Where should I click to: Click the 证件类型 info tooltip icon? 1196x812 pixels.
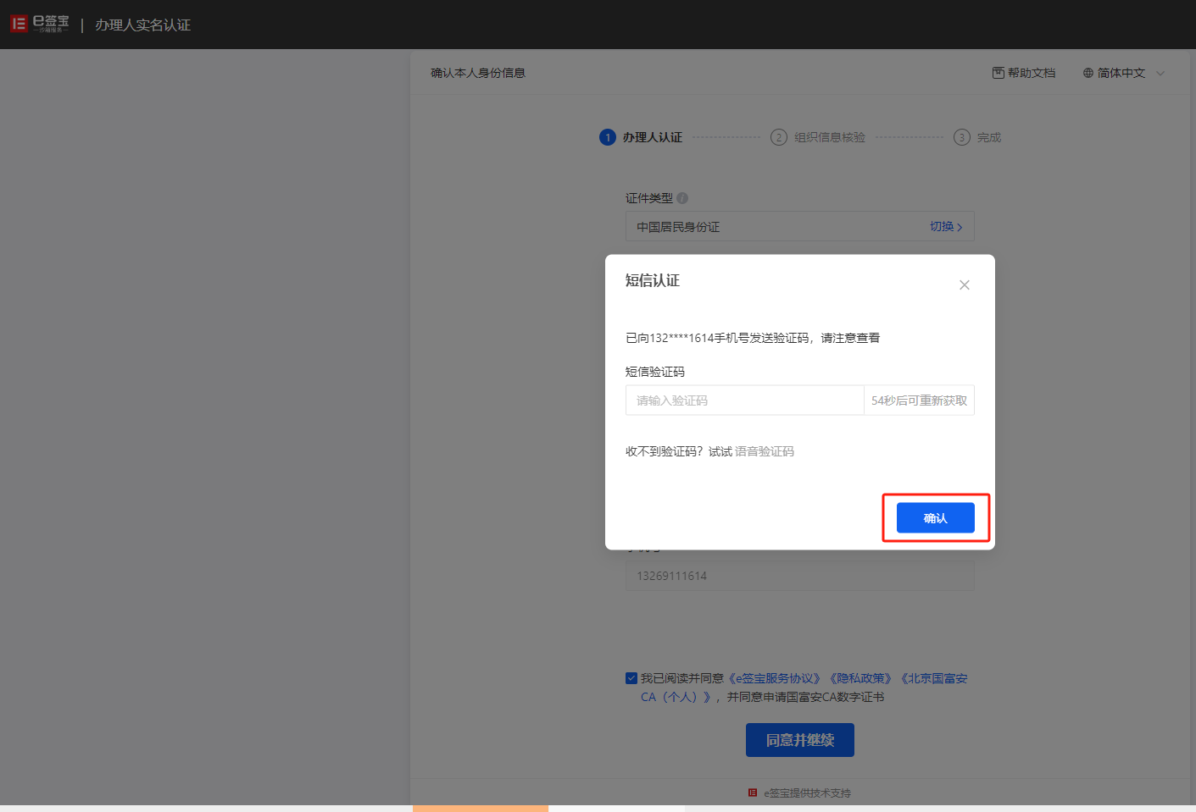click(x=682, y=198)
